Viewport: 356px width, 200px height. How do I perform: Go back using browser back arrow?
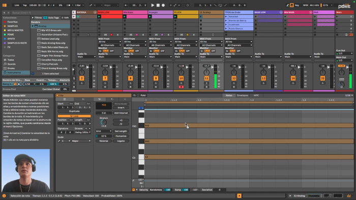(x=4, y=13)
